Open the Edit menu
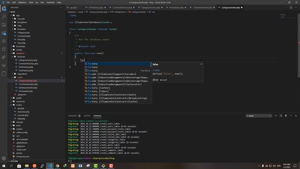 click(x=14, y=2)
